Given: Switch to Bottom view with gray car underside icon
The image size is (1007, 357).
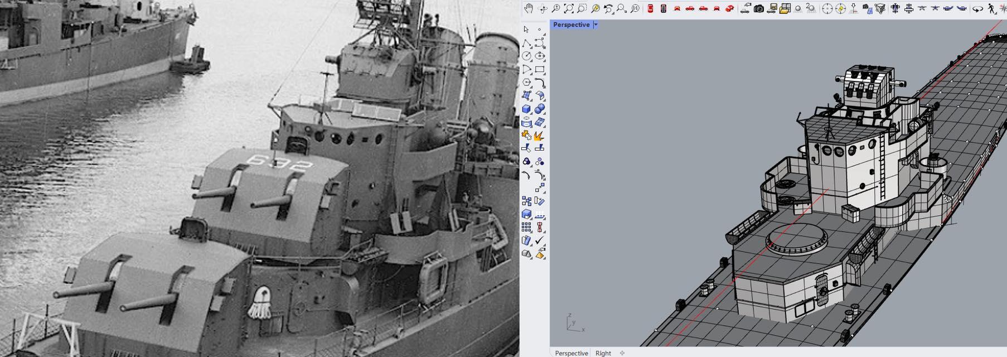Looking at the screenshot, I should click(664, 8).
